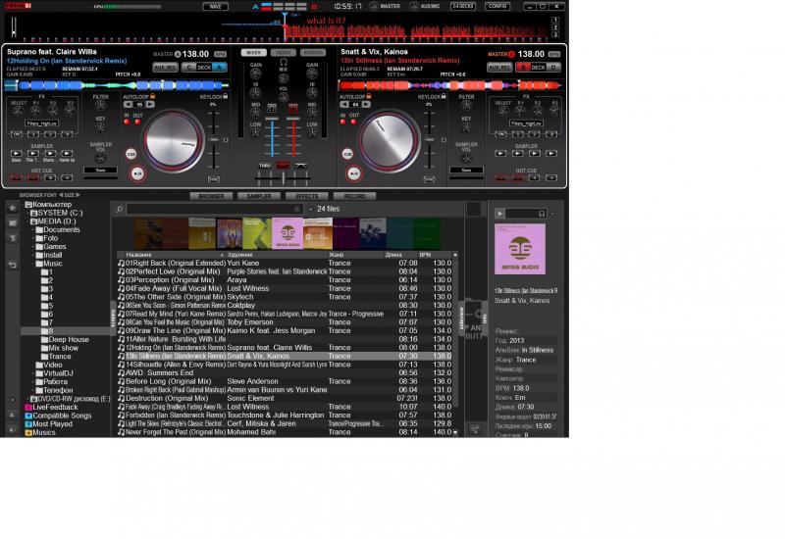
Task: Turn ON the right deck FX
Action: (500, 134)
